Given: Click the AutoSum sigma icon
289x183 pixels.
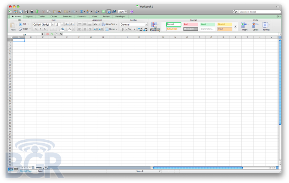Looking at the screenshot, I should point(81,12).
